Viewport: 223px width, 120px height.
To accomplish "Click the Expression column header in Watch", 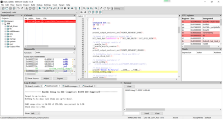I will (189, 52).
